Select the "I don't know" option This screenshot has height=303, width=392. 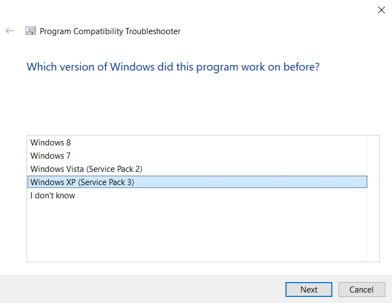tap(53, 196)
